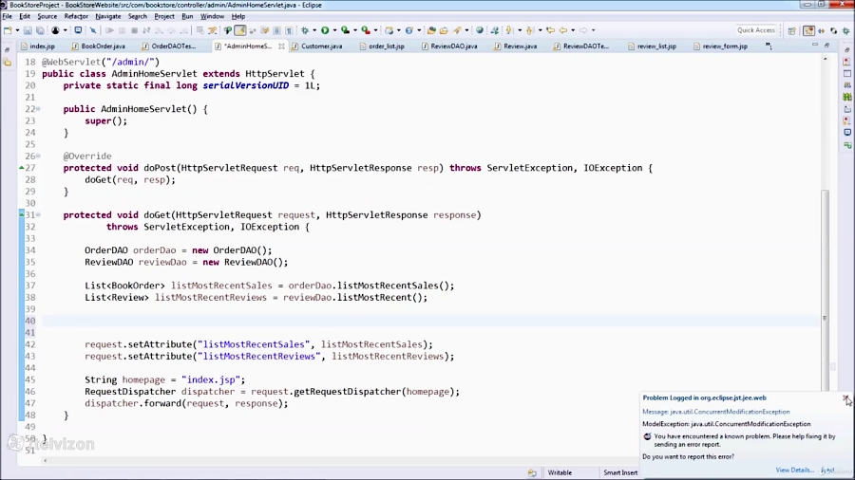The height and width of the screenshot is (480, 855).
Task: Open the Source menu
Action: point(47,16)
